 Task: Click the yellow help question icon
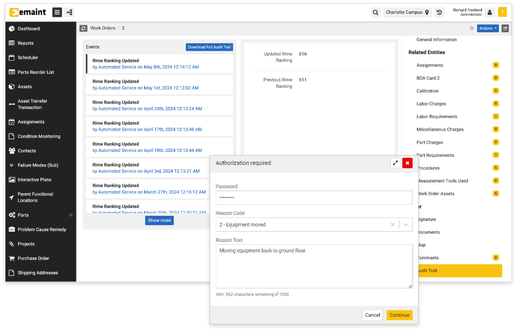pyautogui.click(x=502, y=12)
